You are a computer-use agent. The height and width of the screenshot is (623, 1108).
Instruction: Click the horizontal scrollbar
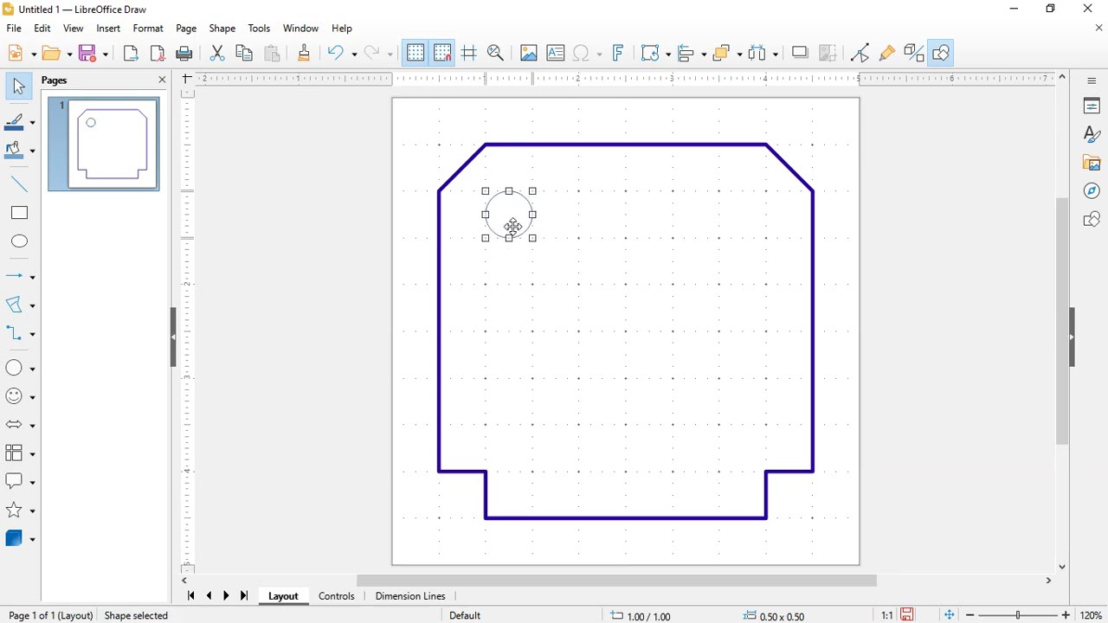pos(617,581)
